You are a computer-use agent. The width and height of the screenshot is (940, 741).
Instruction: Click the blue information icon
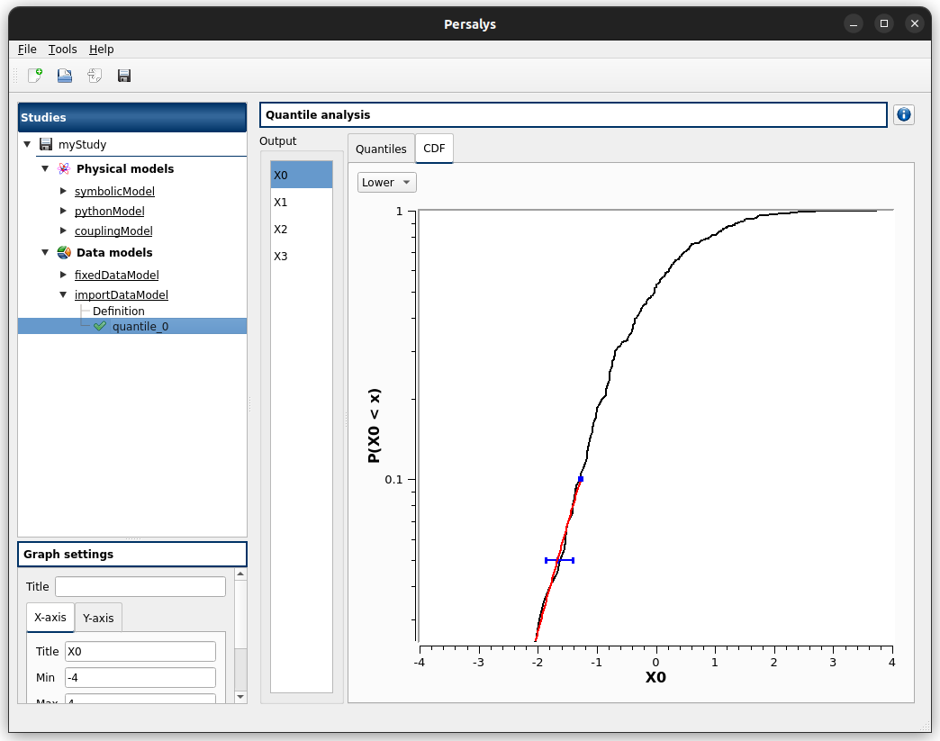pos(904,115)
